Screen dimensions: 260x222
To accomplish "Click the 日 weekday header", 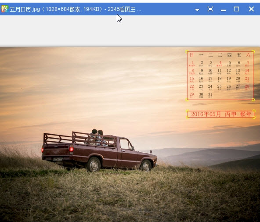I will [x=191, y=55].
